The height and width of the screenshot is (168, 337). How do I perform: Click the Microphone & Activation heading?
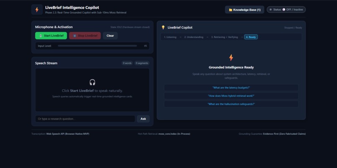pos(54,27)
